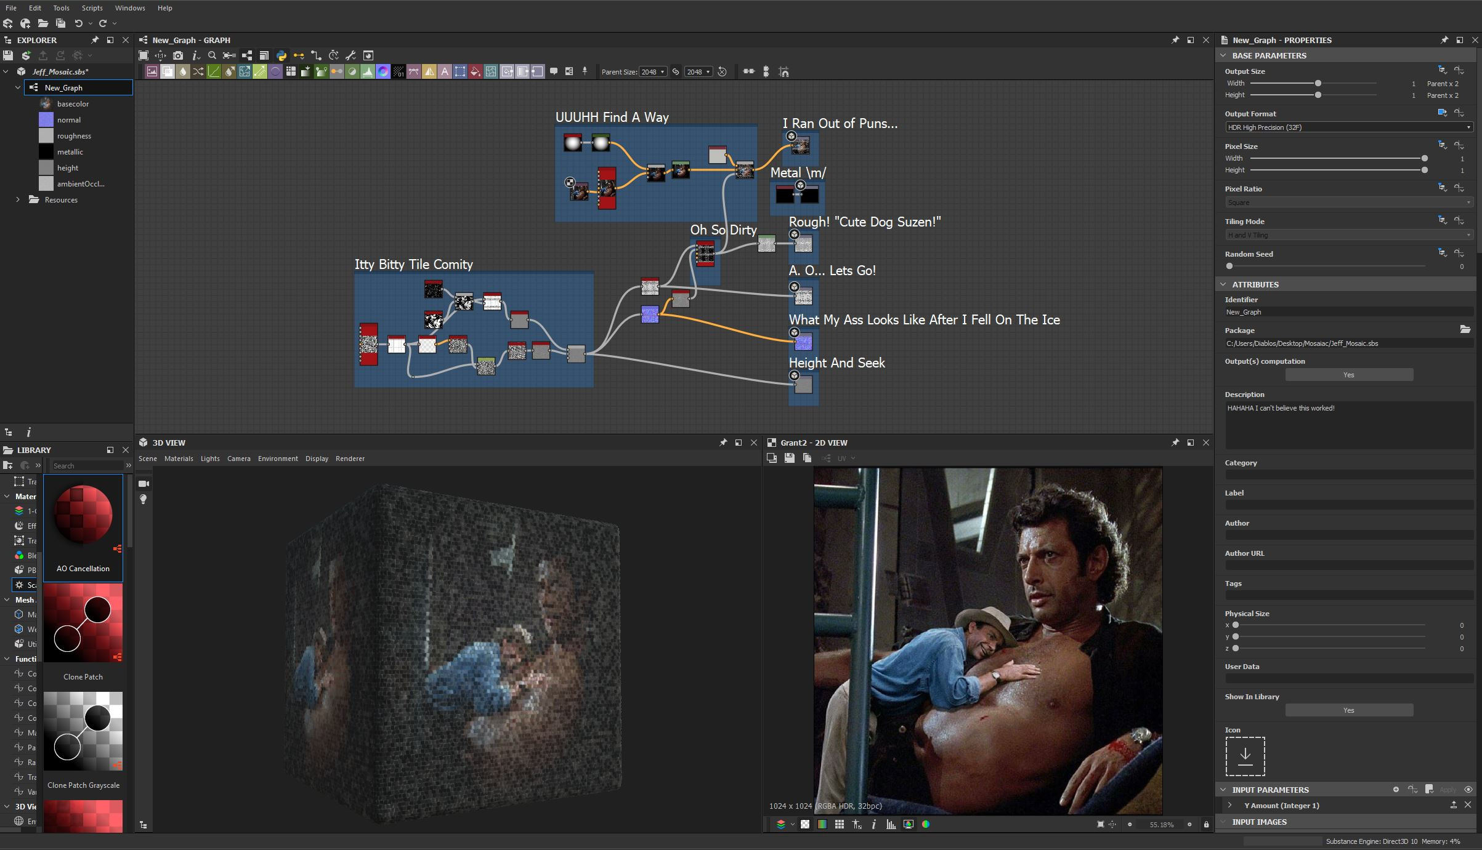
Task: Open the undo history dropdown arrow
Action: tap(91, 23)
